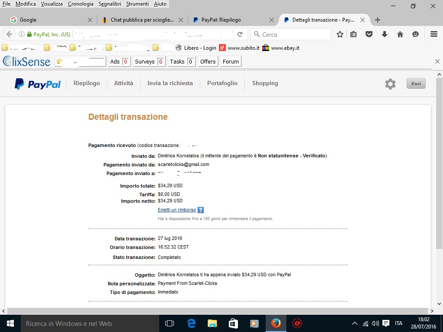Click the vertical scrollbar down arrow
The height and width of the screenshot is (332, 443).
click(x=439, y=304)
